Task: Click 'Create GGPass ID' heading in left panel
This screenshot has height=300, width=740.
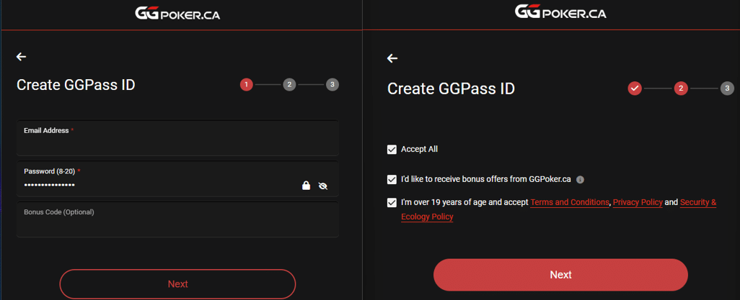Action: click(x=76, y=85)
